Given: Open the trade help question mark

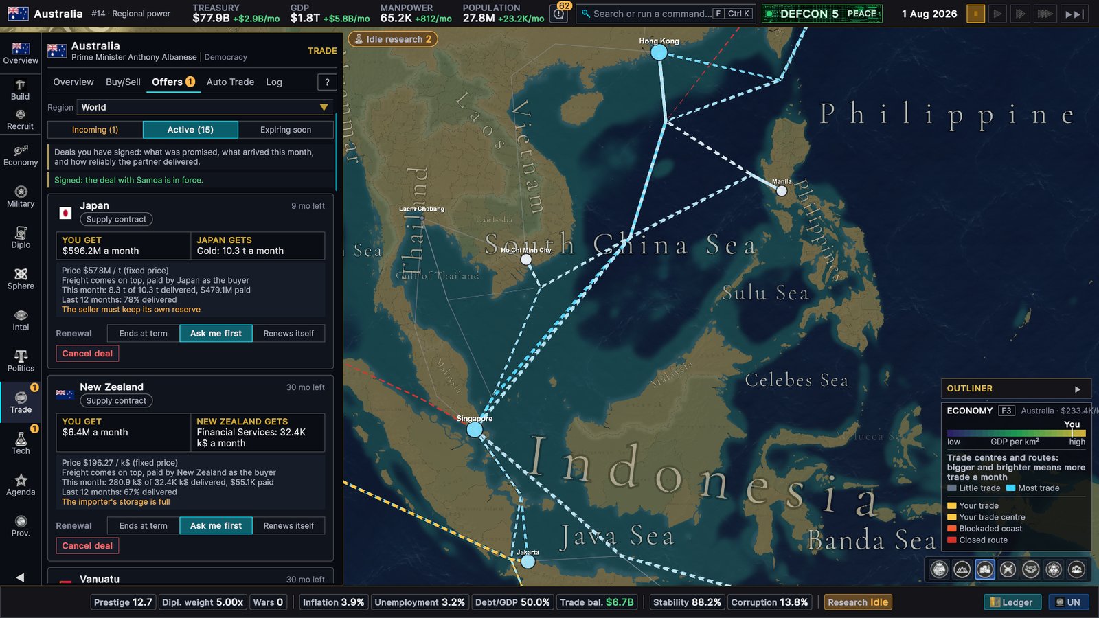Looking at the screenshot, I should pos(327,82).
